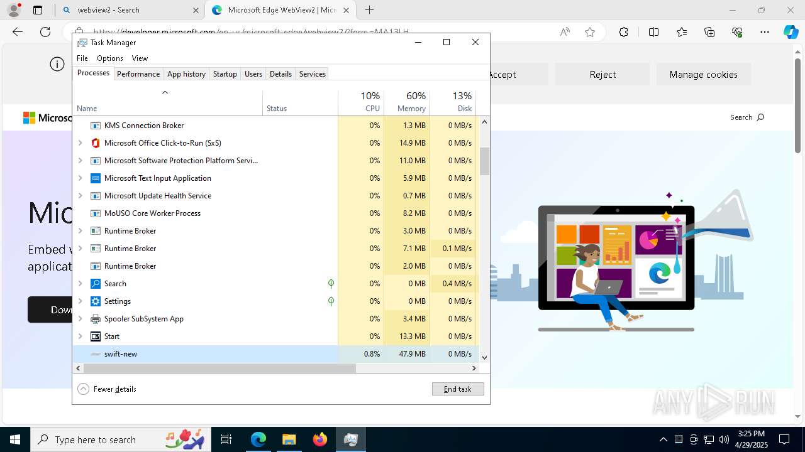Click the End task button
The height and width of the screenshot is (452, 805).
(458, 389)
